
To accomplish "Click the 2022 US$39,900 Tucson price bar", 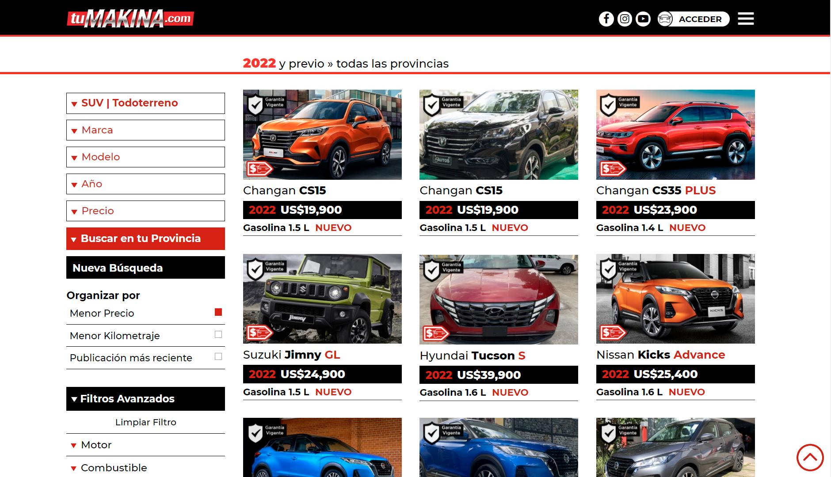I will click(499, 375).
